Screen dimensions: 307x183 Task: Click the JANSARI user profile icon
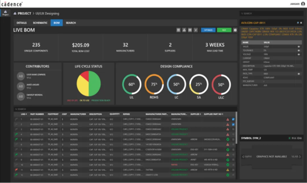tap(303, 4)
